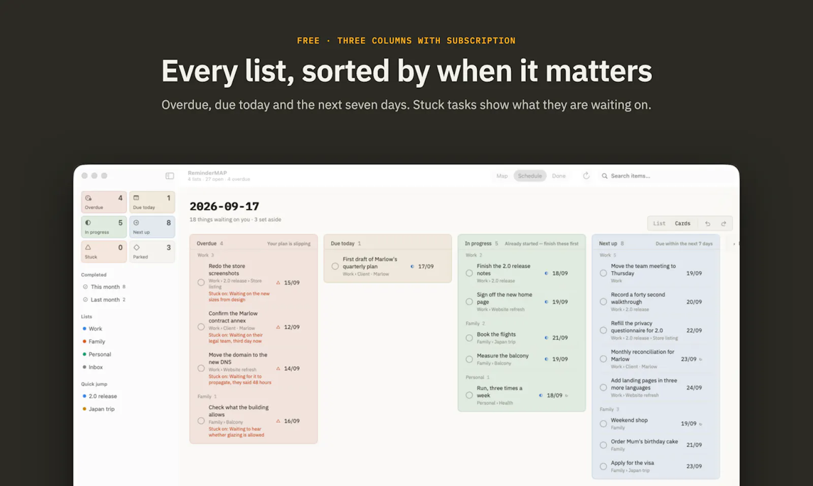This screenshot has height=486, width=813.
Task: Click progress dot beside 17/09 date
Action: point(412,266)
